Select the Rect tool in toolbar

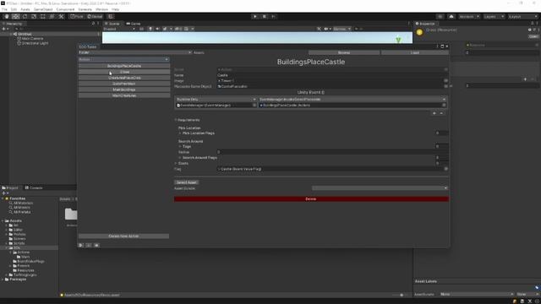pyautogui.click(x=43, y=17)
